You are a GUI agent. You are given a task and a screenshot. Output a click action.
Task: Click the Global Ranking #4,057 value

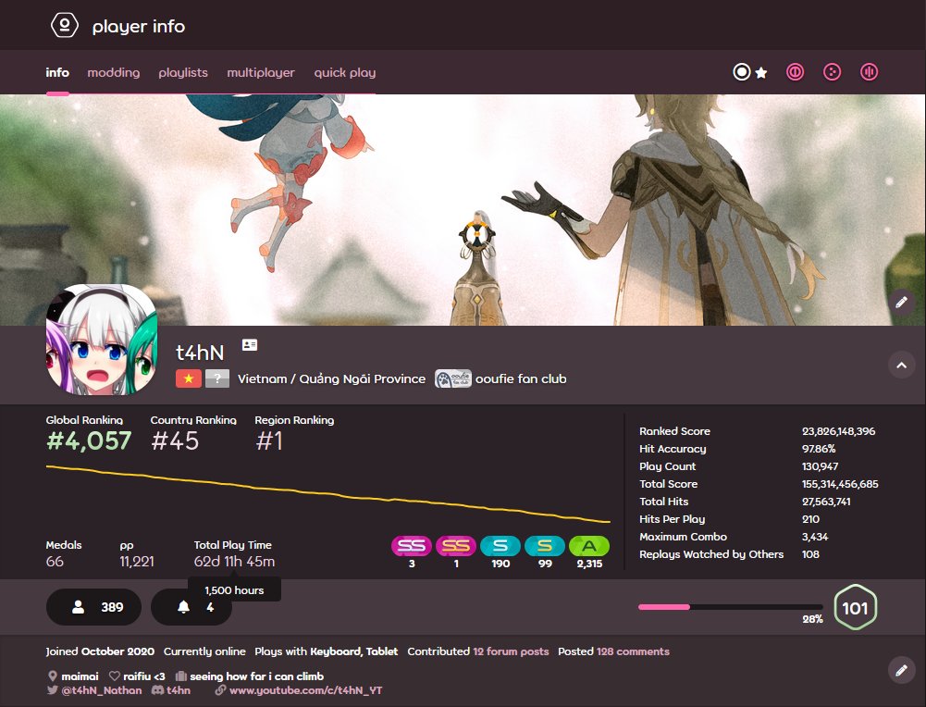point(89,440)
